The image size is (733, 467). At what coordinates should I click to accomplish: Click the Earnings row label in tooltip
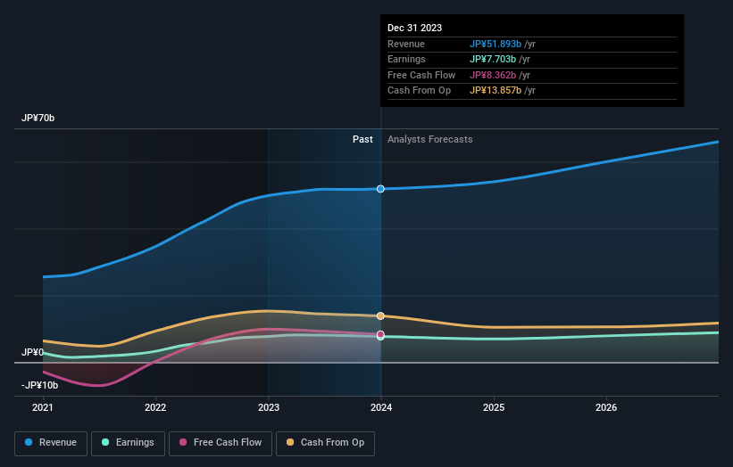pos(406,59)
